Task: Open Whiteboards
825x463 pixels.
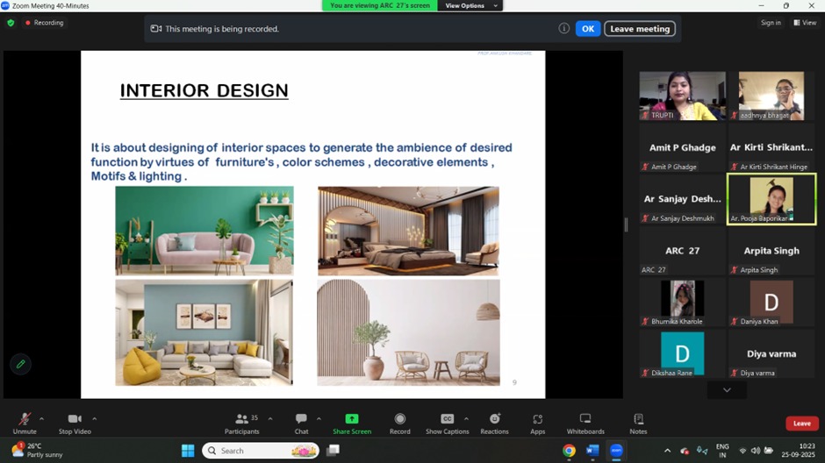Action: coord(585,419)
